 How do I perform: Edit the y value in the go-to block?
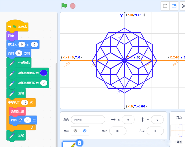(x=34, y=44)
